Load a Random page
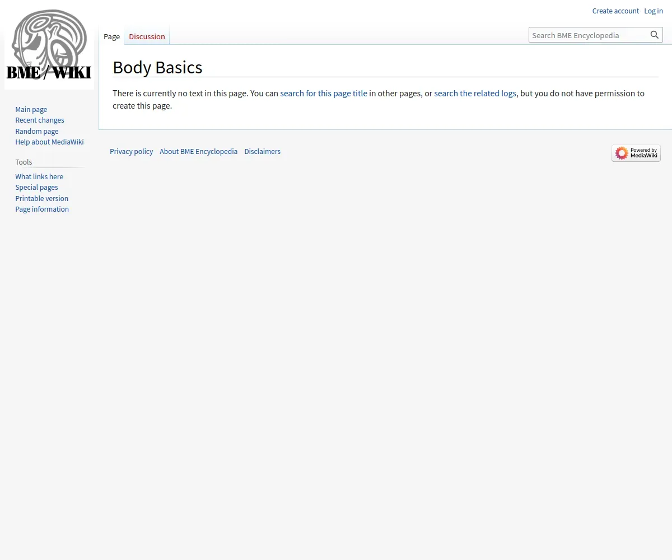 [x=37, y=131]
